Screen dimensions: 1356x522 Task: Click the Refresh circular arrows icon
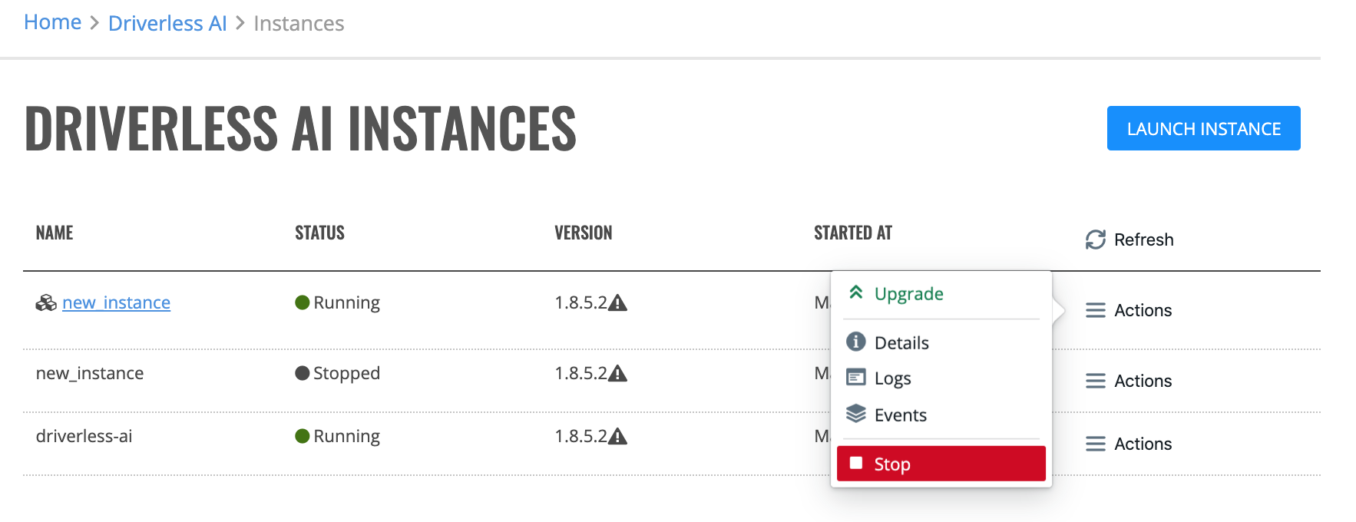pos(1096,240)
